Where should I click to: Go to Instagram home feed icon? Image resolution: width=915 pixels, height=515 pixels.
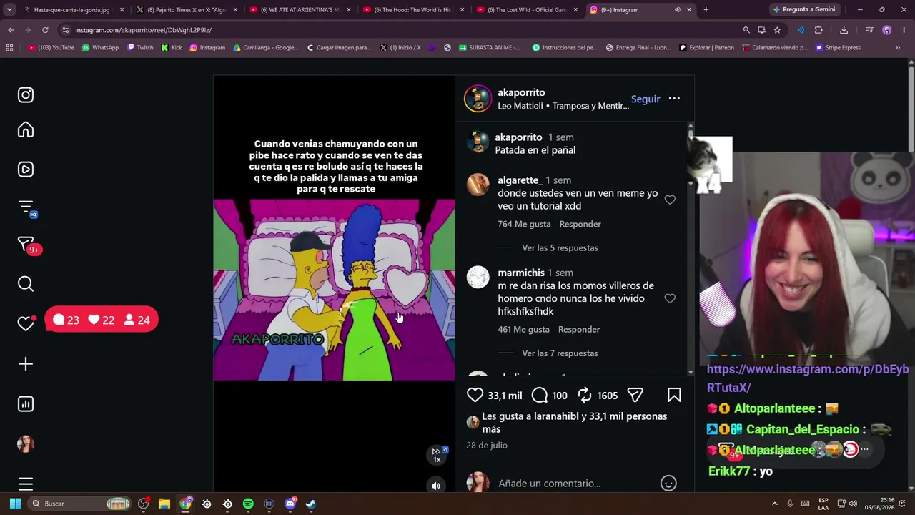click(26, 129)
